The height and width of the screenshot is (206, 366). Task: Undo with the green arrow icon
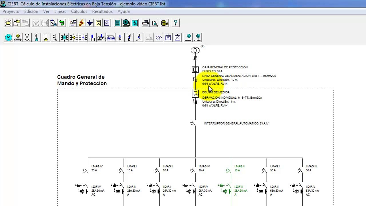(x=62, y=23)
